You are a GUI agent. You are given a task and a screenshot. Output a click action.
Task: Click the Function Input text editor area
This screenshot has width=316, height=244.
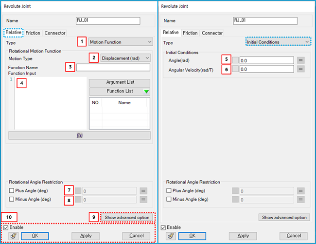point(51,103)
